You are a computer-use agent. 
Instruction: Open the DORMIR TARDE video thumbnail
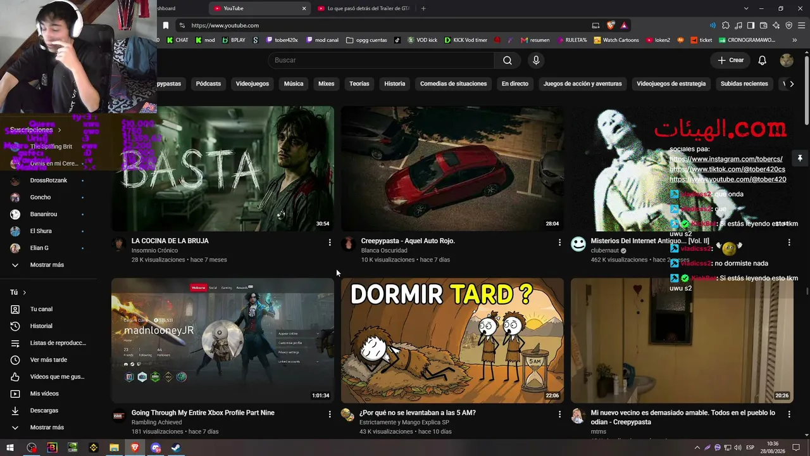coord(452,340)
